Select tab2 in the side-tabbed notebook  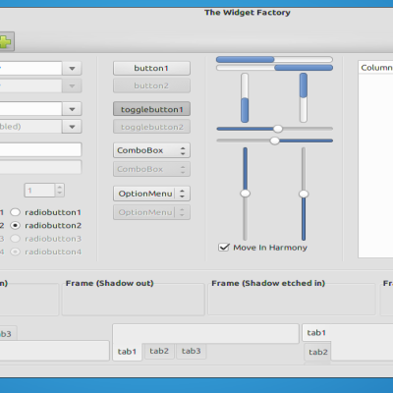[x=317, y=352]
